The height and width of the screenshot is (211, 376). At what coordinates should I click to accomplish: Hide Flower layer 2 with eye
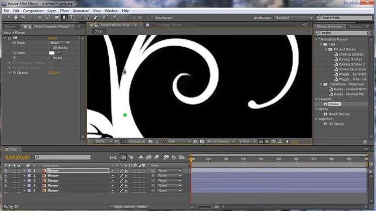pyautogui.click(x=6, y=176)
